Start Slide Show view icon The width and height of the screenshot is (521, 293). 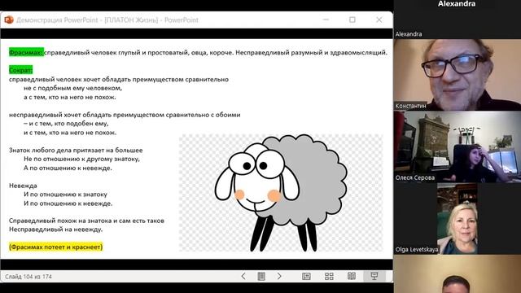[374, 276]
